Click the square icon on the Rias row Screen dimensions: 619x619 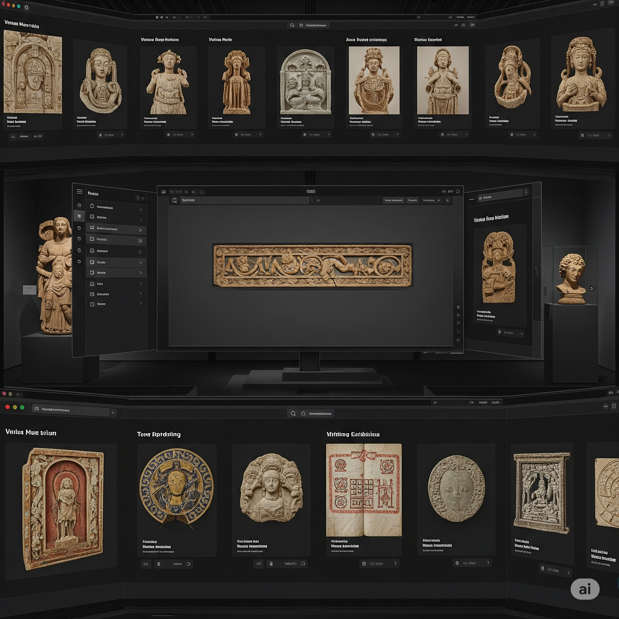pyautogui.click(x=92, y=284)
